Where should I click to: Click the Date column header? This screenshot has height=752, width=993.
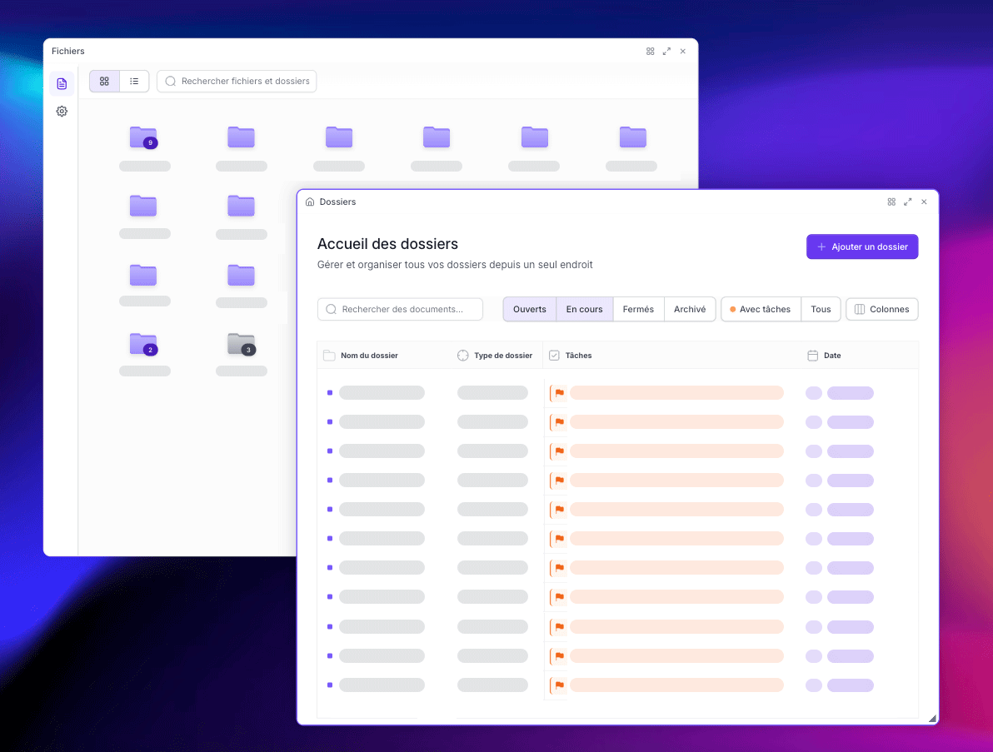831,356
